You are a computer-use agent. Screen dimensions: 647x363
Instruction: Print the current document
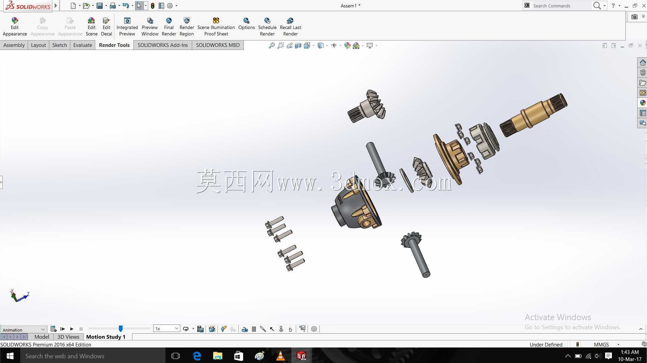click(113, 6)
